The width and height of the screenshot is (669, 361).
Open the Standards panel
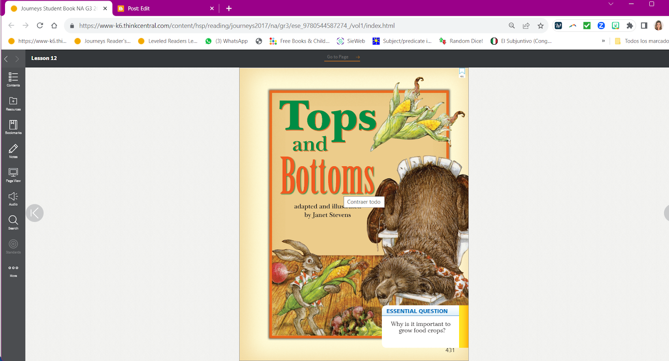click(x=13, y=247)
